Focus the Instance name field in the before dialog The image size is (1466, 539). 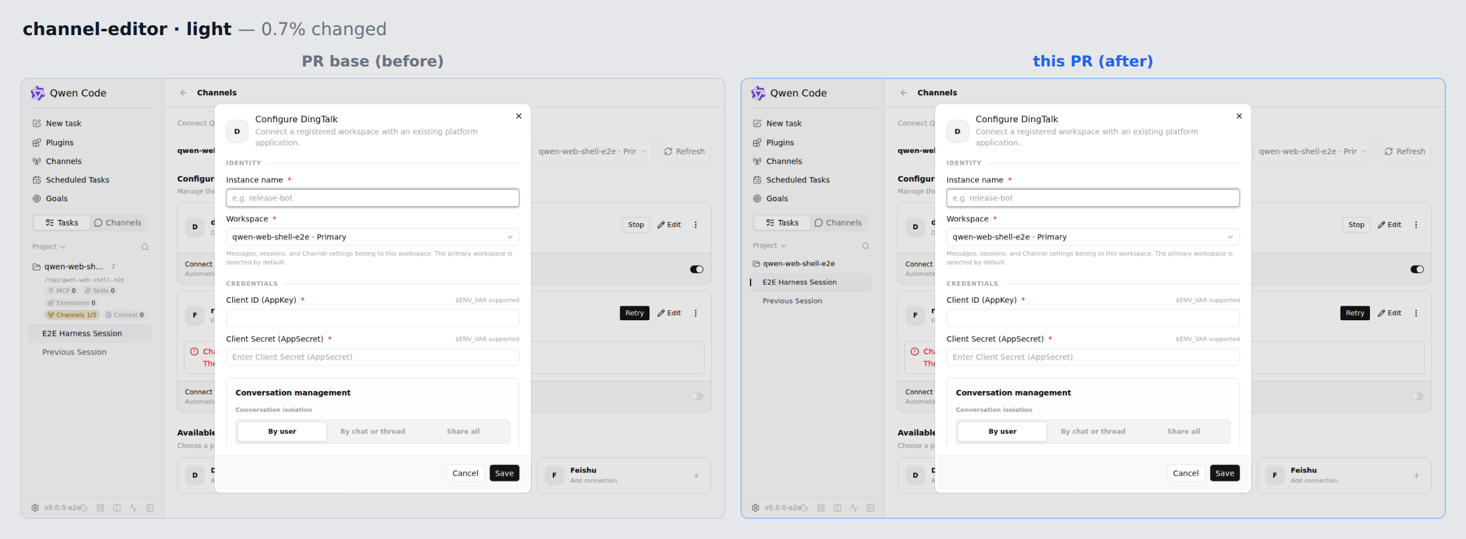[373, 198]
